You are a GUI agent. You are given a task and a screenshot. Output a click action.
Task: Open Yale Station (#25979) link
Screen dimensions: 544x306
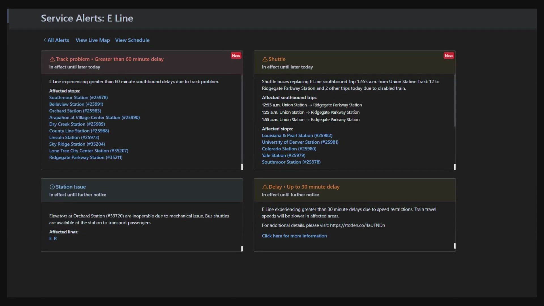click(x=284, y=156)
